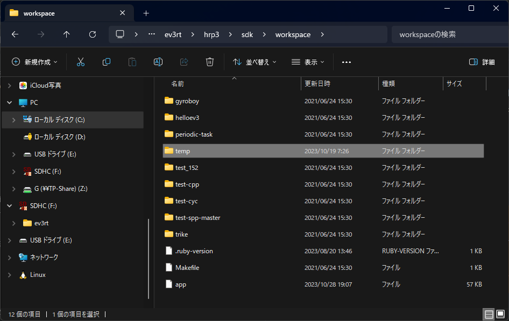Open the 表示 view dropdown
The width and height of the screenshot is (509, 321).
[x=307, y=61]
